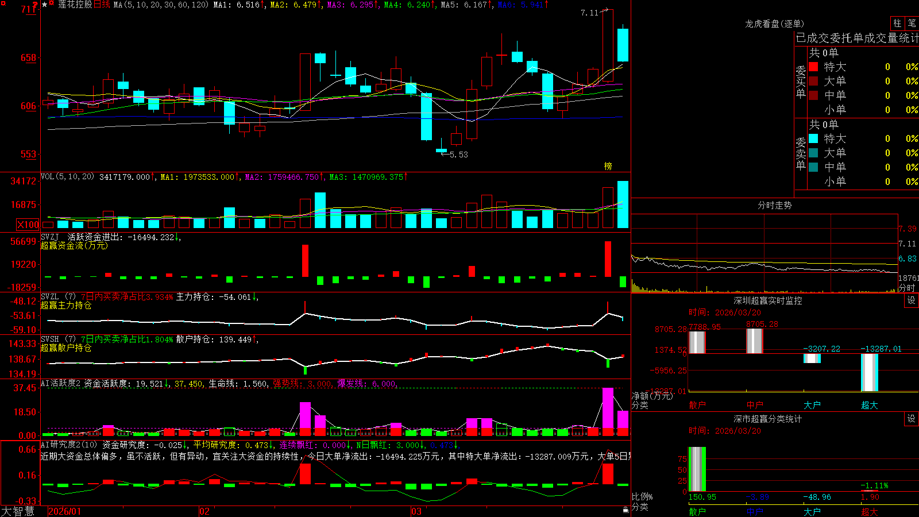Click the red gear icon in the top-left corner

pyautogui.click(x=3, y=3)
